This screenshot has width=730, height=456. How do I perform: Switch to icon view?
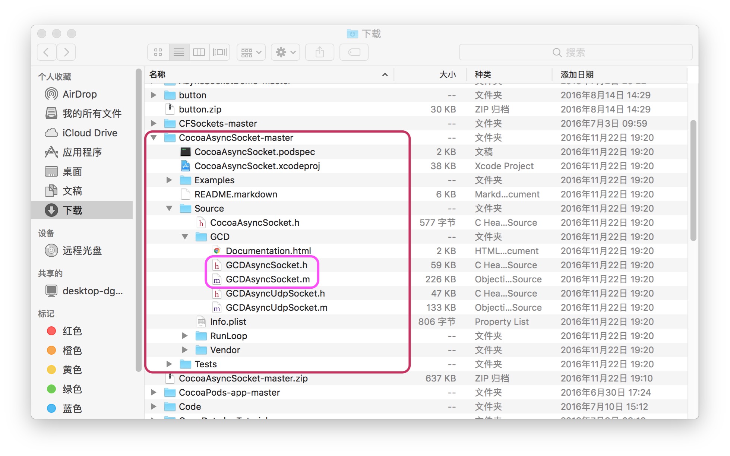pyautogui.click(x=158, y=52)
